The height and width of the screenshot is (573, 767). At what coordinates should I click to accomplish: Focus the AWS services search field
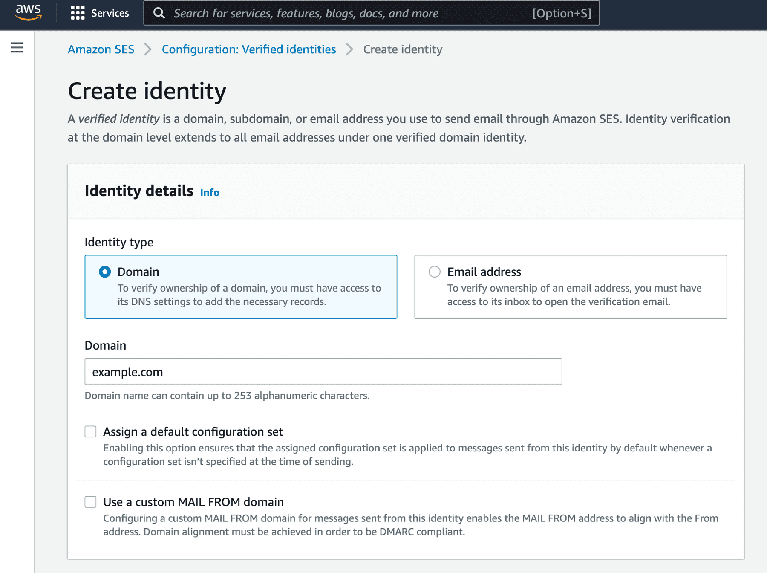[371, 13]
